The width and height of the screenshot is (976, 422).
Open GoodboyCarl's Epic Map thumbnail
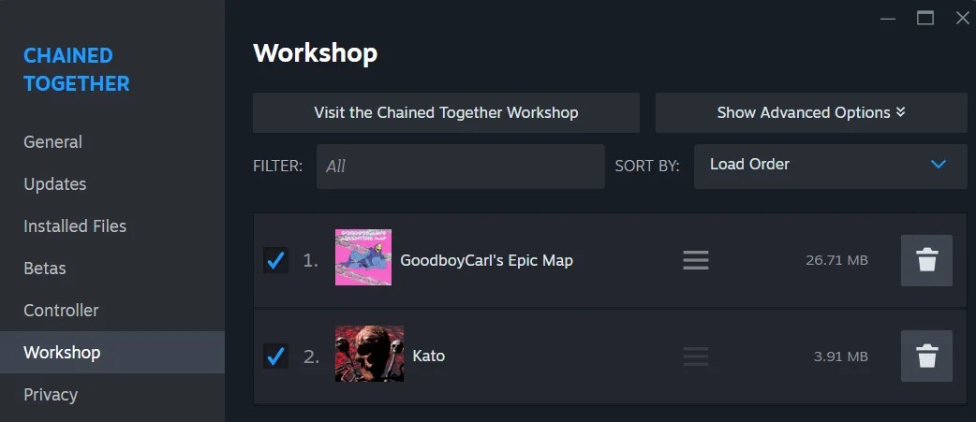[363, 257]
